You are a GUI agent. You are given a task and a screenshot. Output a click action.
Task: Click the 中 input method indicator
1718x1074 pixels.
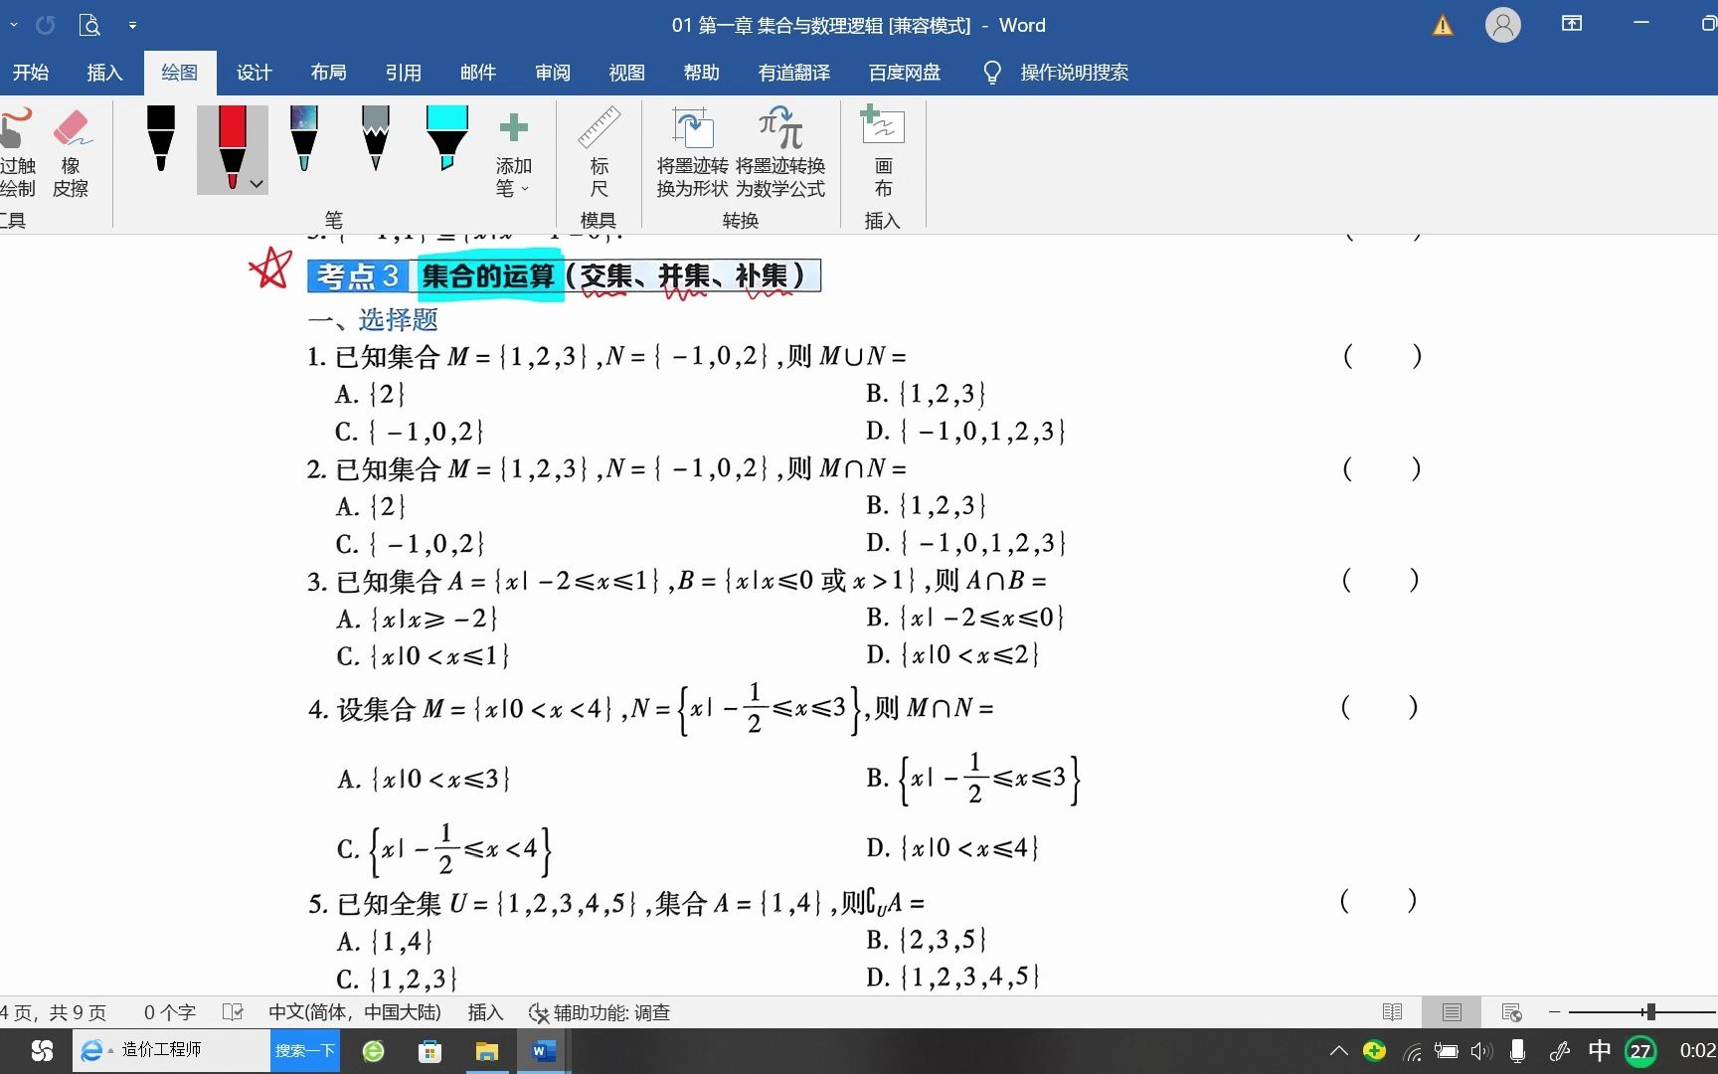point(1600,1051)
